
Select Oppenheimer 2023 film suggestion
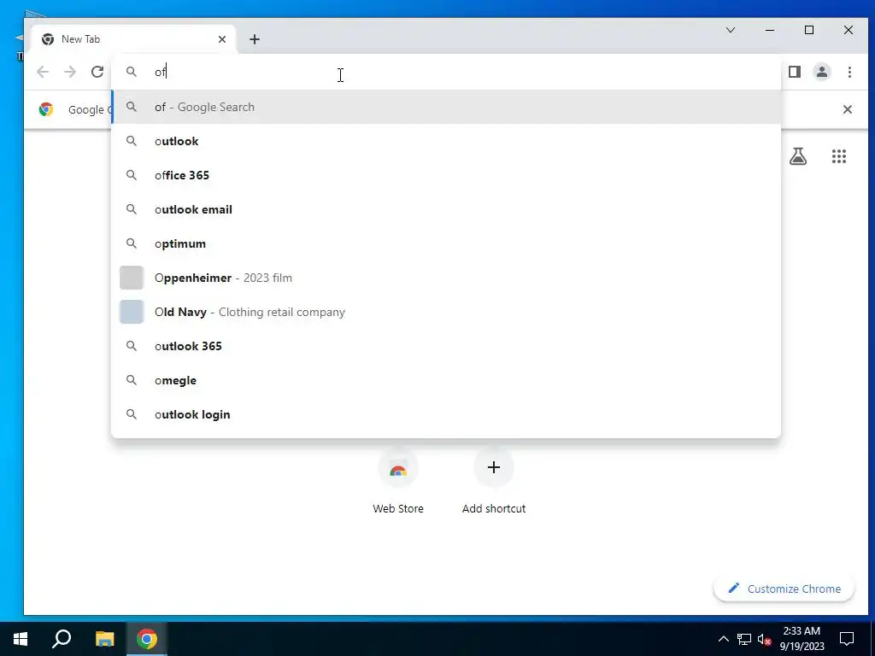tap(446, 278)
